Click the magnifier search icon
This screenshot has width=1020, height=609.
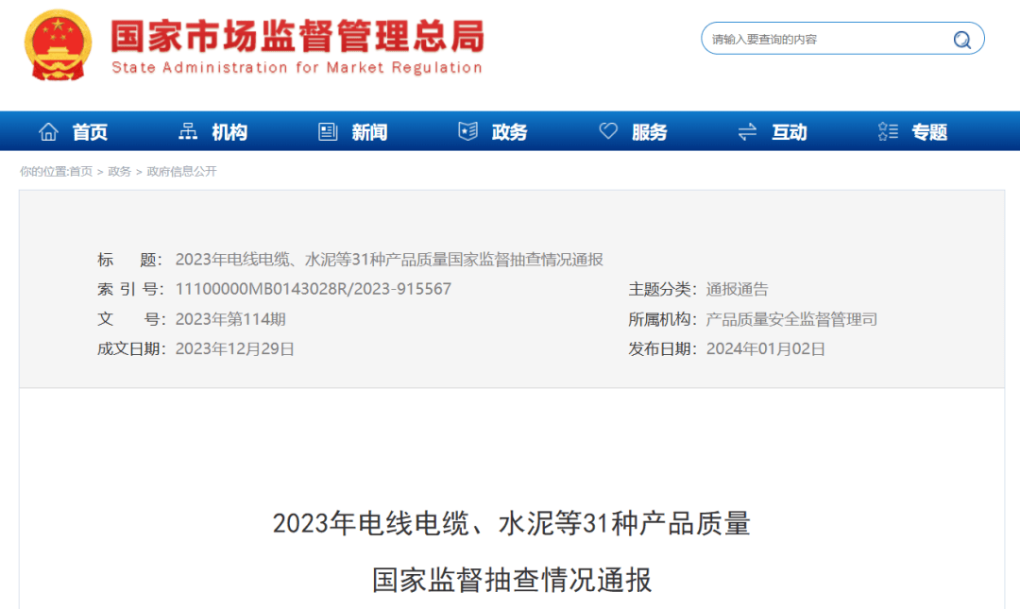point(962,40)
